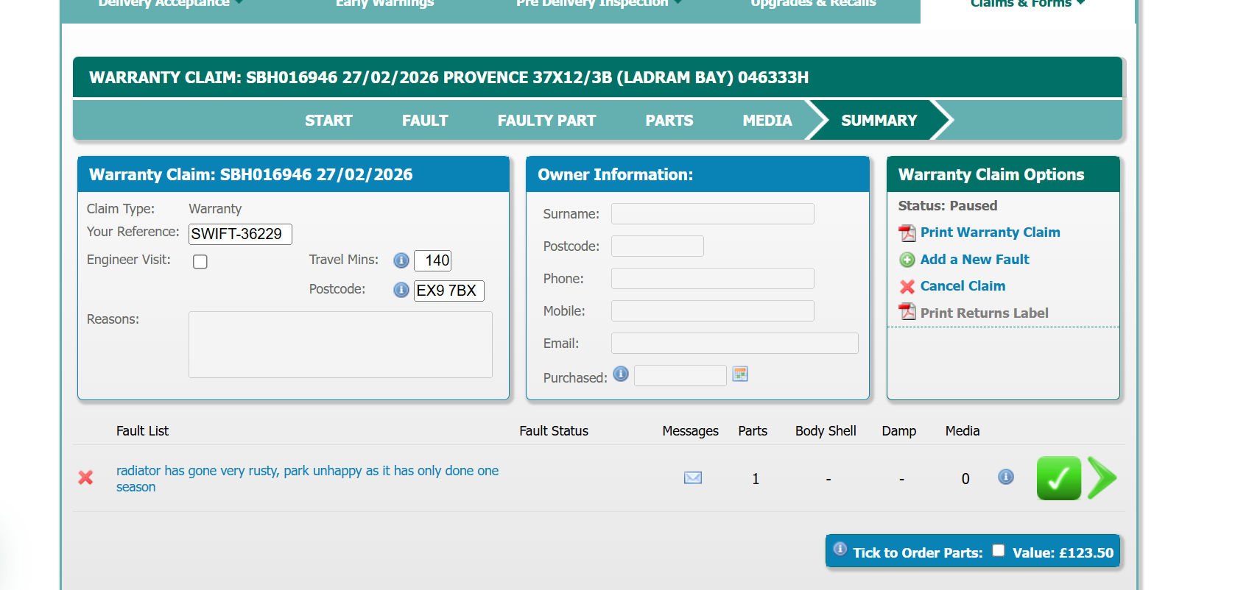Click Print Warranty Claim link
This screenshot has height=590, width=1249.
[990, 232]
